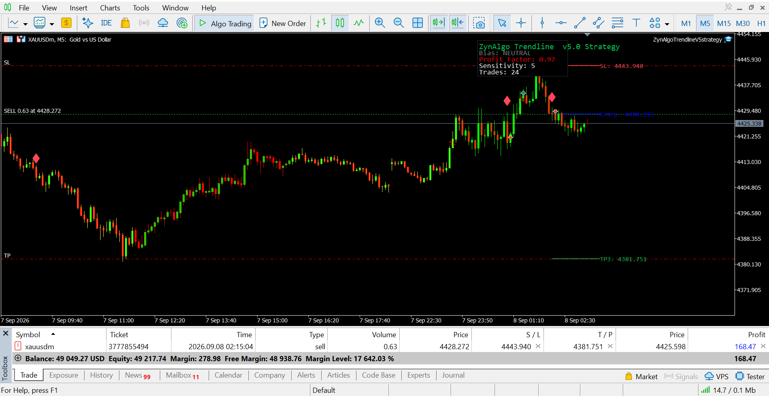Open the Insert menu

click(x=78, y=8)
